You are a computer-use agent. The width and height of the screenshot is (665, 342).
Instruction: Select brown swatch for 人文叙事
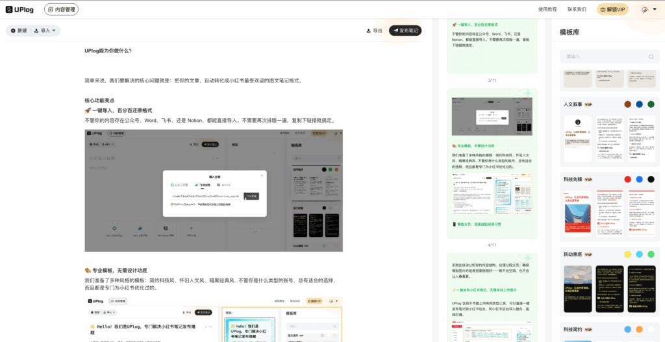click(x=628, y=104)
